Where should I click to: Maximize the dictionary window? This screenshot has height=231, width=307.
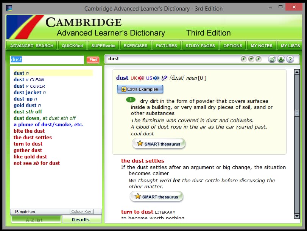pyautogui.click(x=281, y=7)
